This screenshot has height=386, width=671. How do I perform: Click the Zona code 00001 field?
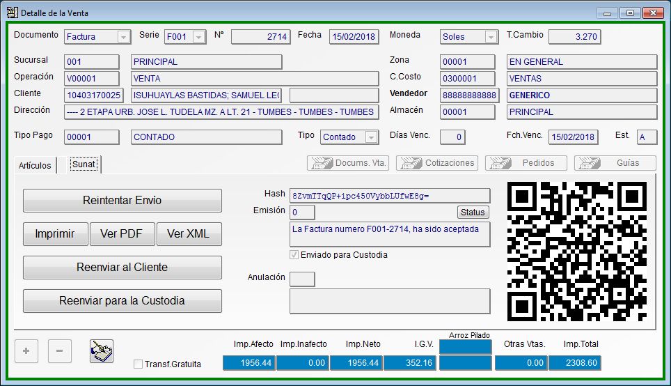(467, 62)
